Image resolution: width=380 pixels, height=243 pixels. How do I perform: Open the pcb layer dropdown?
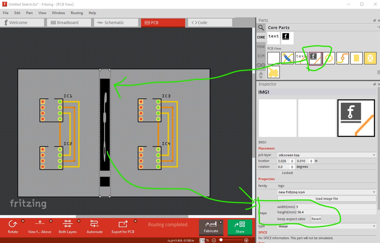point(327,155)
